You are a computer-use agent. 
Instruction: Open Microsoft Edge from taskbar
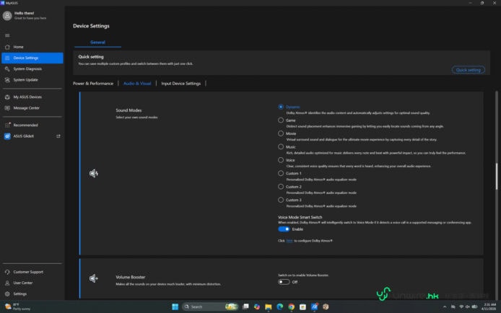tap(280, 307)
